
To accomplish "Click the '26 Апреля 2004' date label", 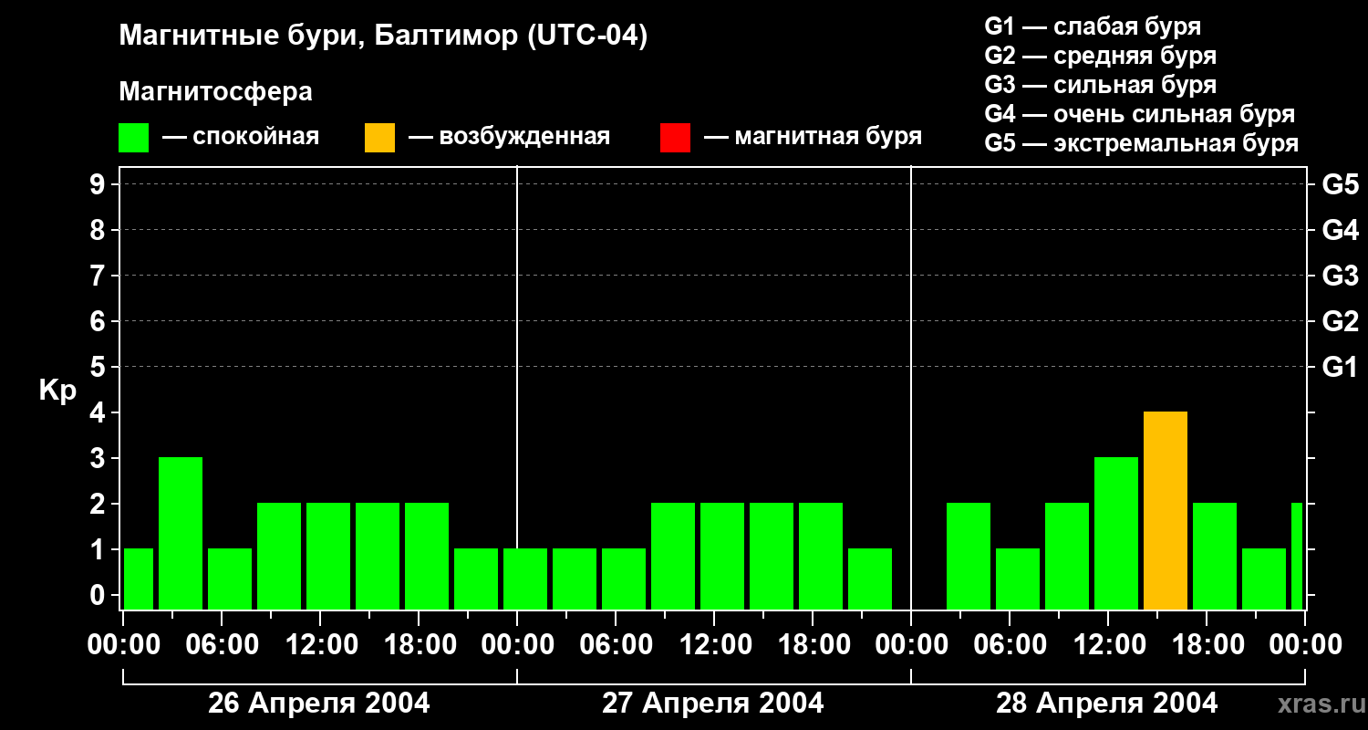I will click(319, 704).
